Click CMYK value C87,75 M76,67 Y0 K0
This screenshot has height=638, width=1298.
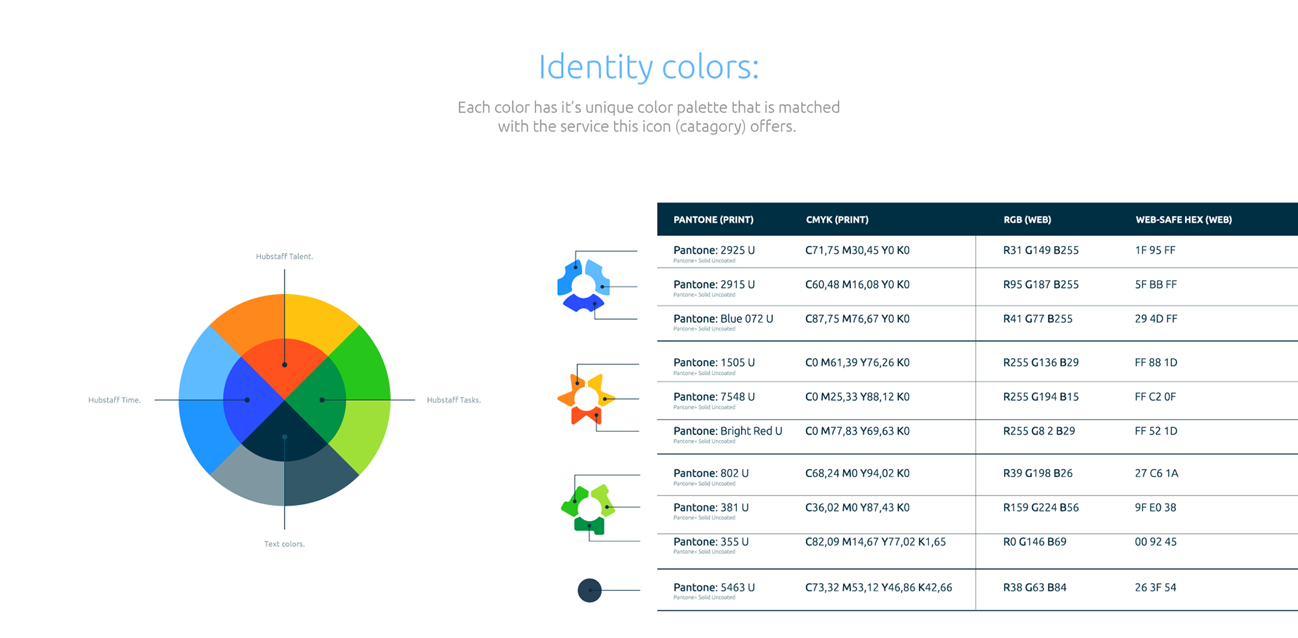point(857,318)
